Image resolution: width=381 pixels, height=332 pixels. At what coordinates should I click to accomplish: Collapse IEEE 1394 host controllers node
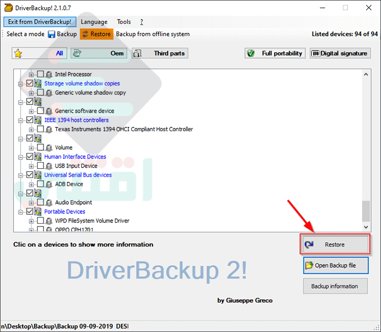click(21, 120)
